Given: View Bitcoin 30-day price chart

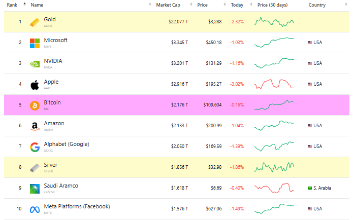Looking at the screenshot, I should pos(274,105).
